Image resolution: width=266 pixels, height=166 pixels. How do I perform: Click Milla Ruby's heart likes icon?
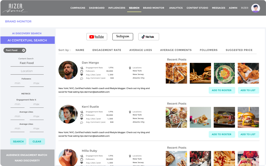click(82, 163)
